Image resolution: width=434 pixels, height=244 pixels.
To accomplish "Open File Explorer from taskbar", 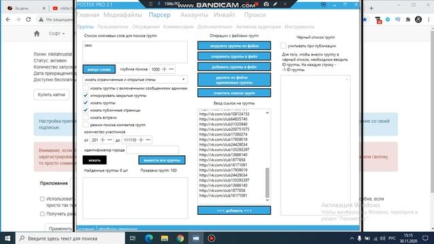I will click(x=165, y=238).
